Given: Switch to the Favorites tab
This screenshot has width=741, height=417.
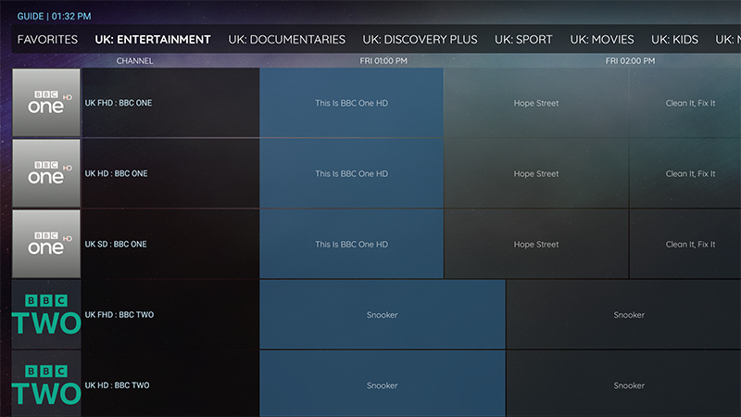Looking at the screenshot, I should (x=47, y=40).
